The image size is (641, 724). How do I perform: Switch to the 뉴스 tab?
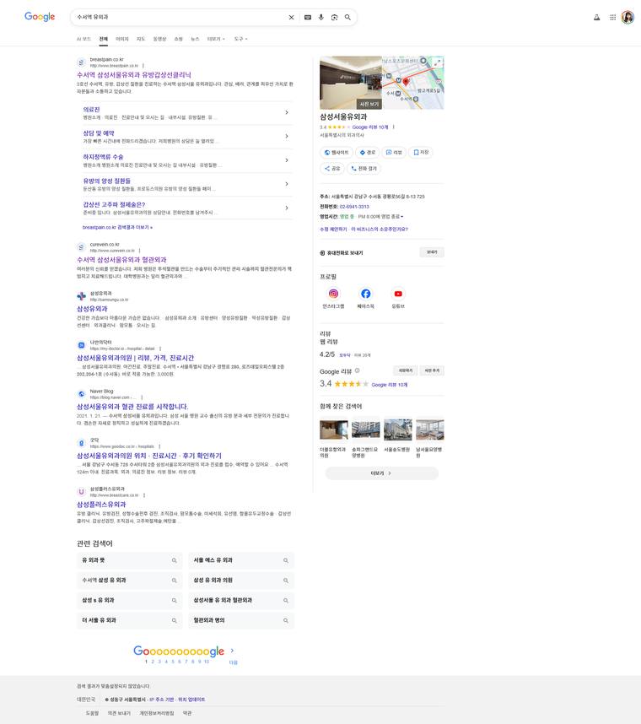(x=195, y=39)
